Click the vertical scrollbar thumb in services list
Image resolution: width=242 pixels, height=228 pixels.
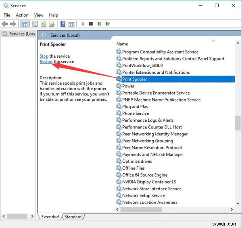pyautogui.click(x=238, y=123)
